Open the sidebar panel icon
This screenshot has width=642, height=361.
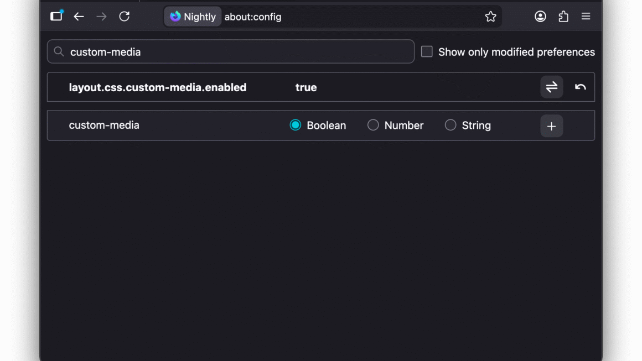[56, 17]
